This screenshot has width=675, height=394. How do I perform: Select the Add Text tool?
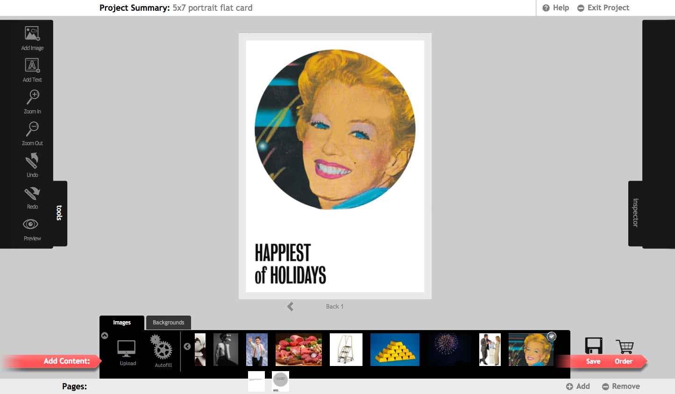32,70
